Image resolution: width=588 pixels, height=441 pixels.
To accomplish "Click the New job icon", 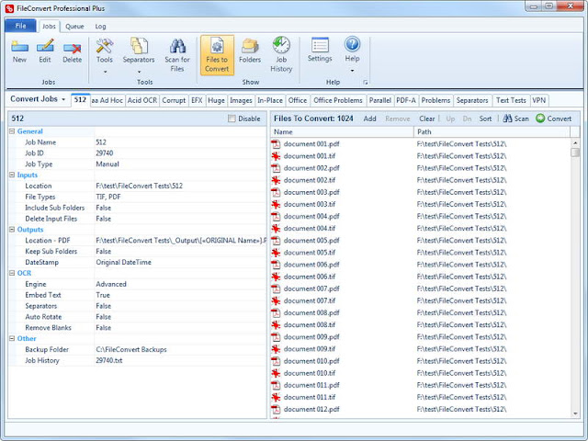I will click(x=19, y=47).
